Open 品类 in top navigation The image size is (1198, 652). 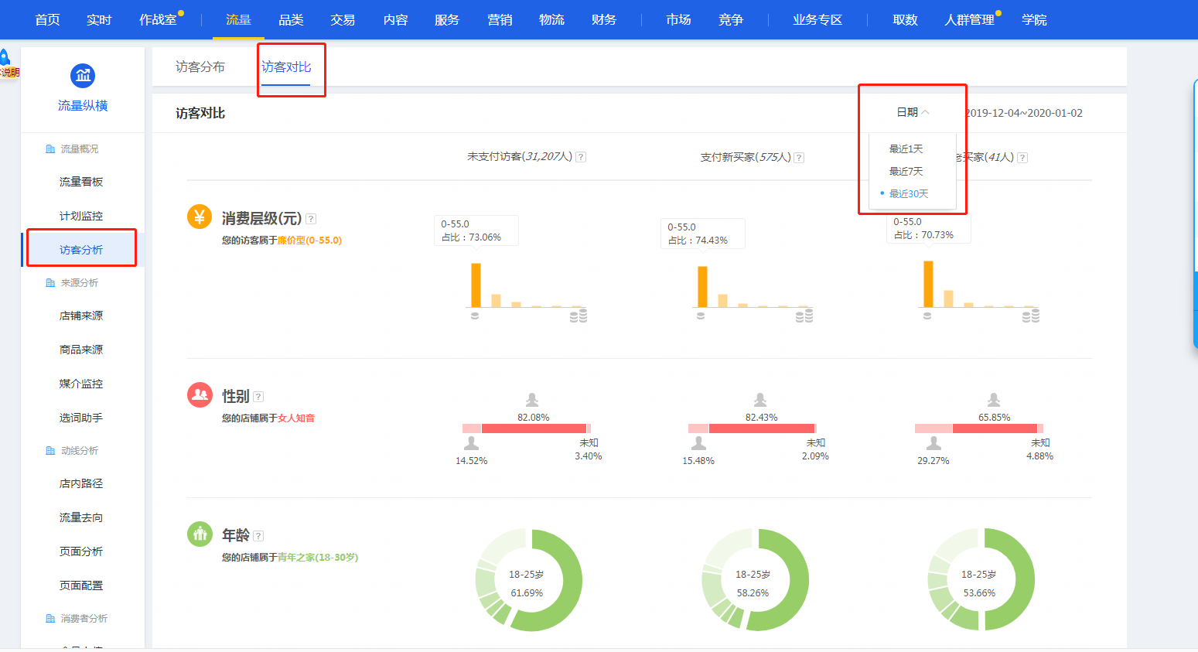click(291, 20)
